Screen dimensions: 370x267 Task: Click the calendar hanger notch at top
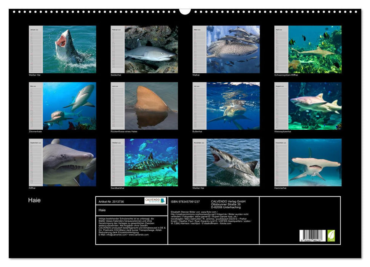(185, 11)
